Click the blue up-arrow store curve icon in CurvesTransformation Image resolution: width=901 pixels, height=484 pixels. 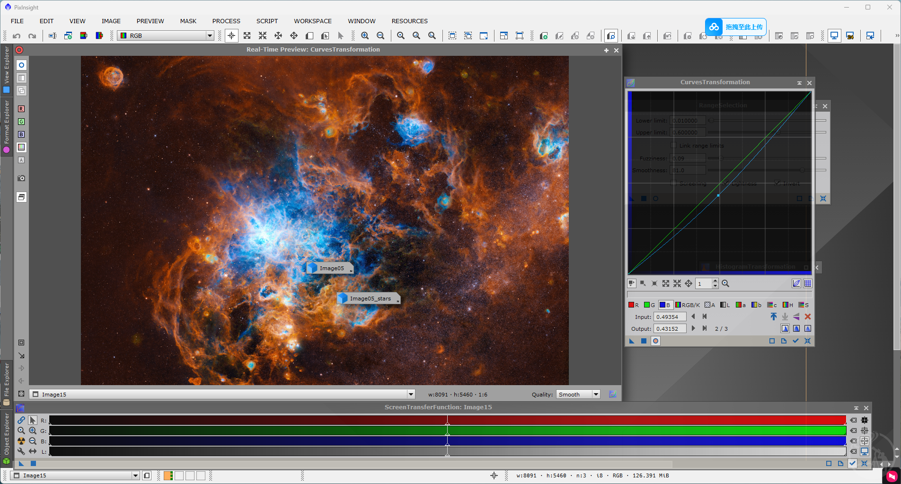(774, 317)
